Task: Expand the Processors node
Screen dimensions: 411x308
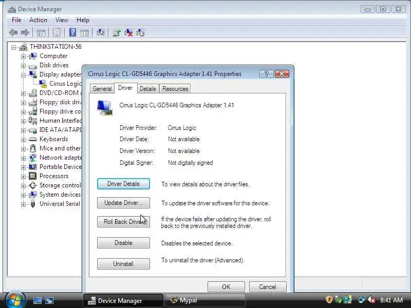Action: click(23, 177)
